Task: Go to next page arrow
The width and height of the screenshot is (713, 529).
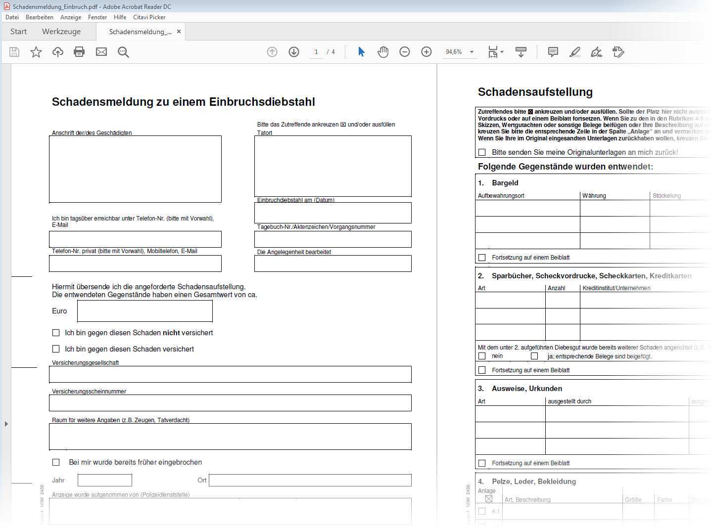Action: 294,52
